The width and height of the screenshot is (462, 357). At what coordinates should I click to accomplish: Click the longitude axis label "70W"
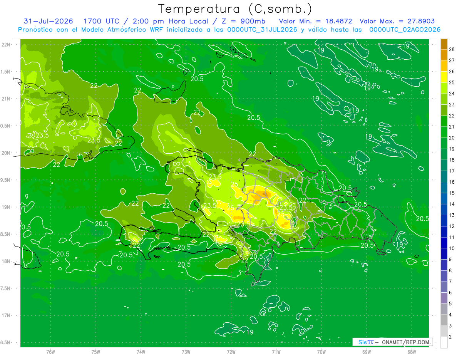[321, 352]
